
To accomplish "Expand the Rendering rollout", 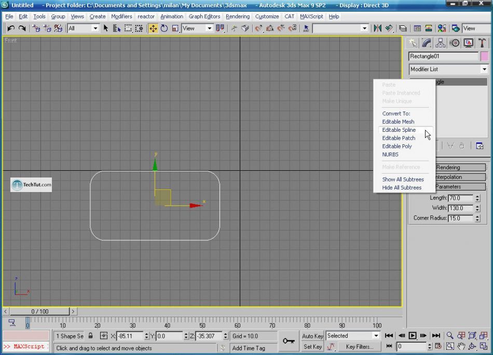I will (460, 167).
